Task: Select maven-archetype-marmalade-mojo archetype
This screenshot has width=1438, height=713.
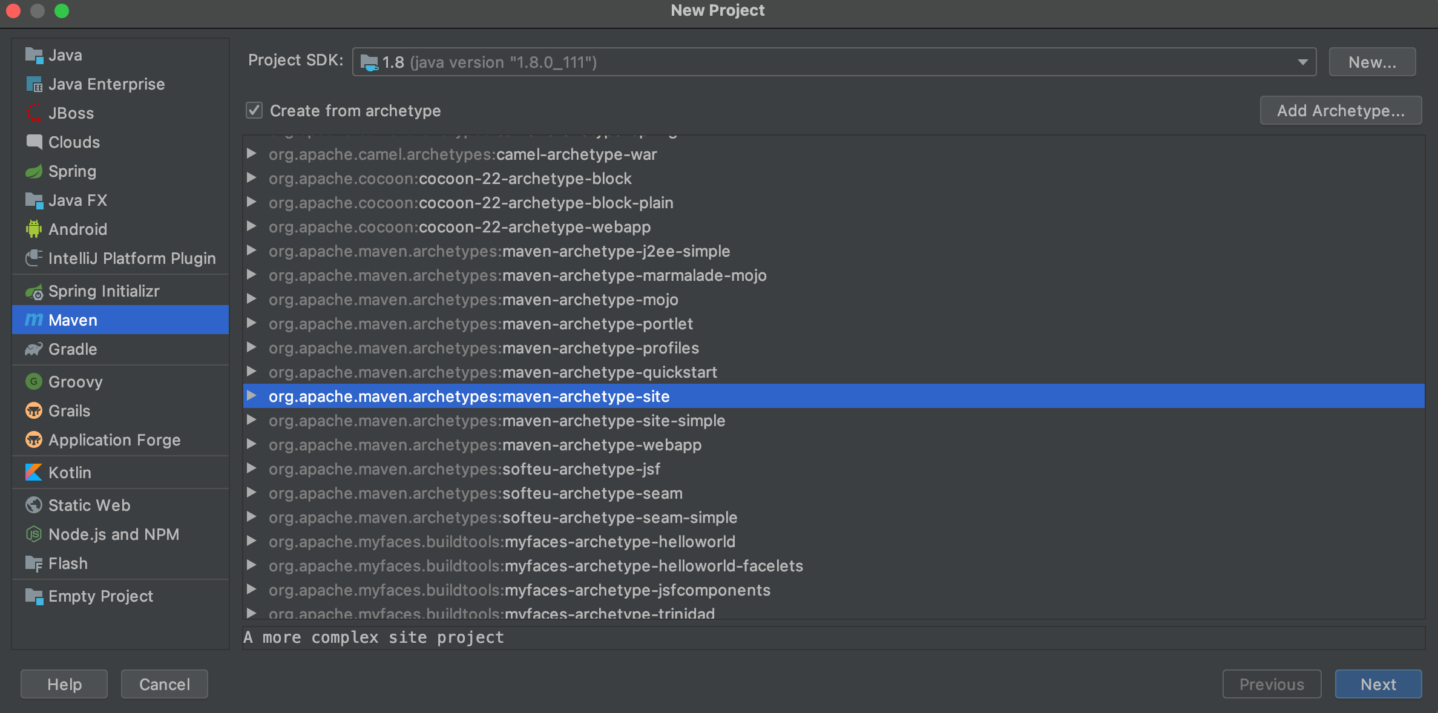Action: (833, 275)
